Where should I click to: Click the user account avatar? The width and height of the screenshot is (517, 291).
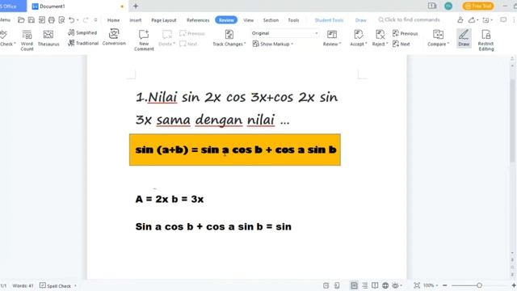(x=448, y=6)
